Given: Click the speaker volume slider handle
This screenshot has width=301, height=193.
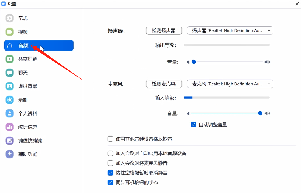Looking at the screenshot, I should 194,62.
